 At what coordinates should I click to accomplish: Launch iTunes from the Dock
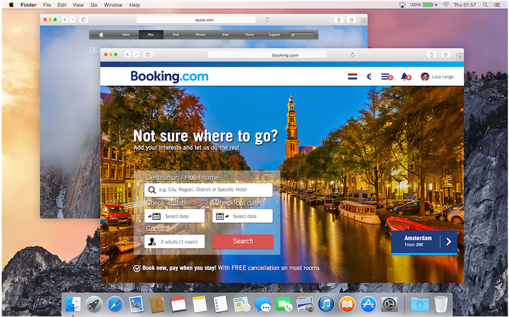click(326, 304)
